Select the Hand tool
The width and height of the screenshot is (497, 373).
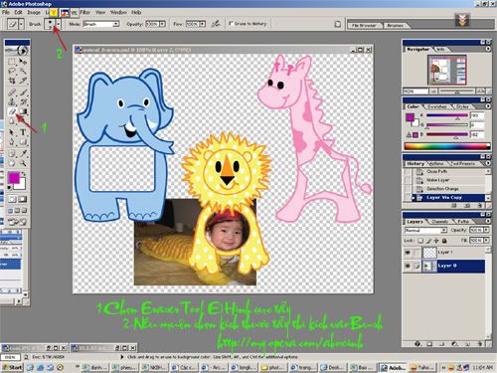point(12,163)
